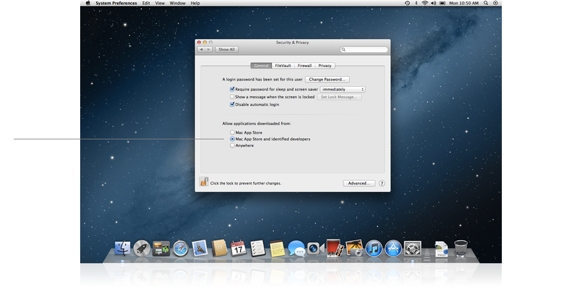This screenshot has height=287, width=582.
Task: Open iTunes in the dock
Action: 374,248
